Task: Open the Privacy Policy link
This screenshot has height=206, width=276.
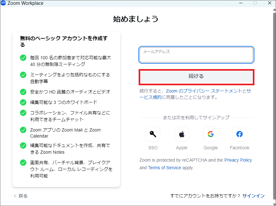Action: click(x=238, y=160)
